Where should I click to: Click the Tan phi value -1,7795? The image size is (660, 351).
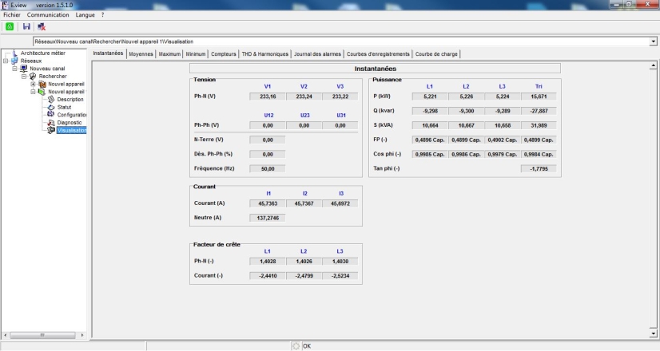coord(539,168)
